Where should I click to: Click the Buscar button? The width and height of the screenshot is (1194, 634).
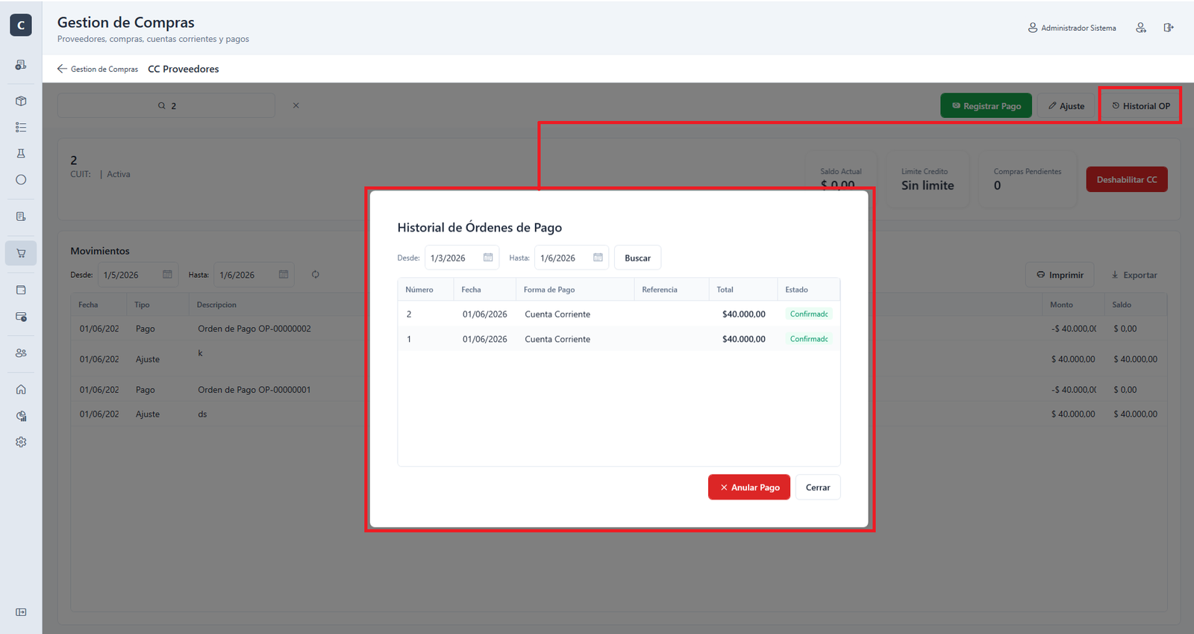click(x=637, y=258)
